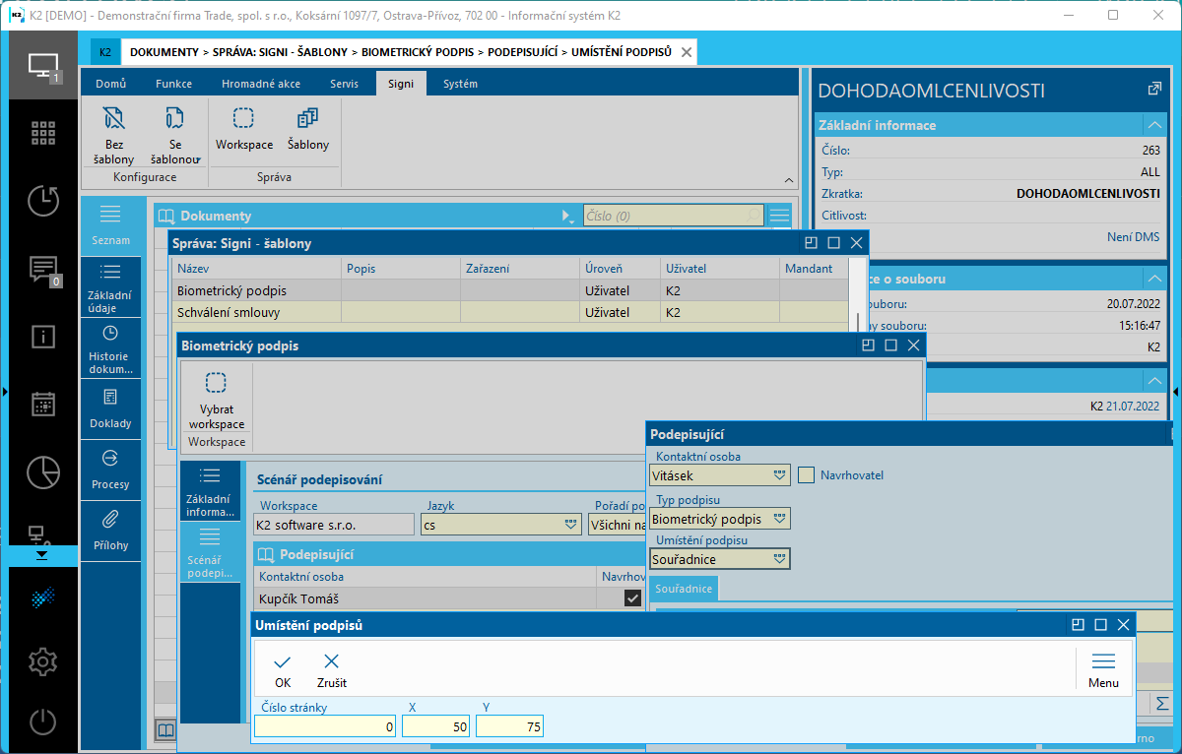1182x754 pixels.
Task: Click the X coordinate field
Action: coord(436,726)
